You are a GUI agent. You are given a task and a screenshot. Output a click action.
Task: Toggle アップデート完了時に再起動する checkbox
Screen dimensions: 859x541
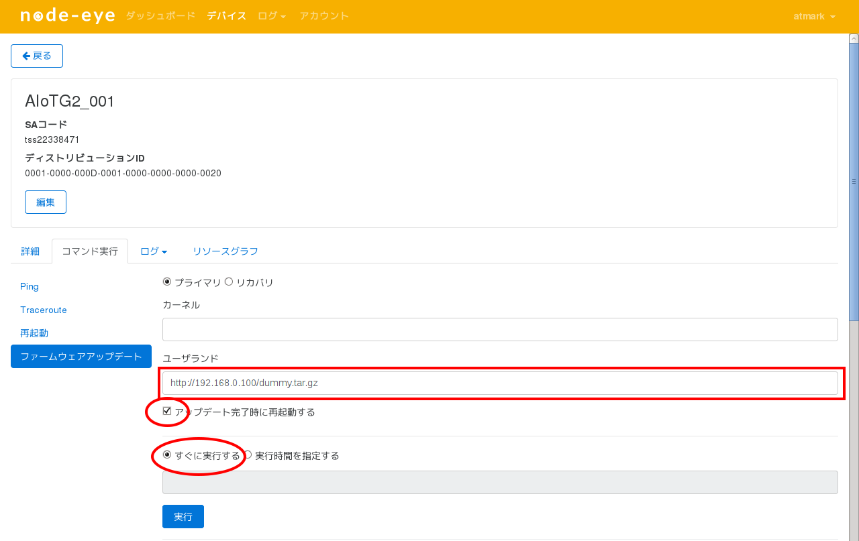[x=167, y=411]
